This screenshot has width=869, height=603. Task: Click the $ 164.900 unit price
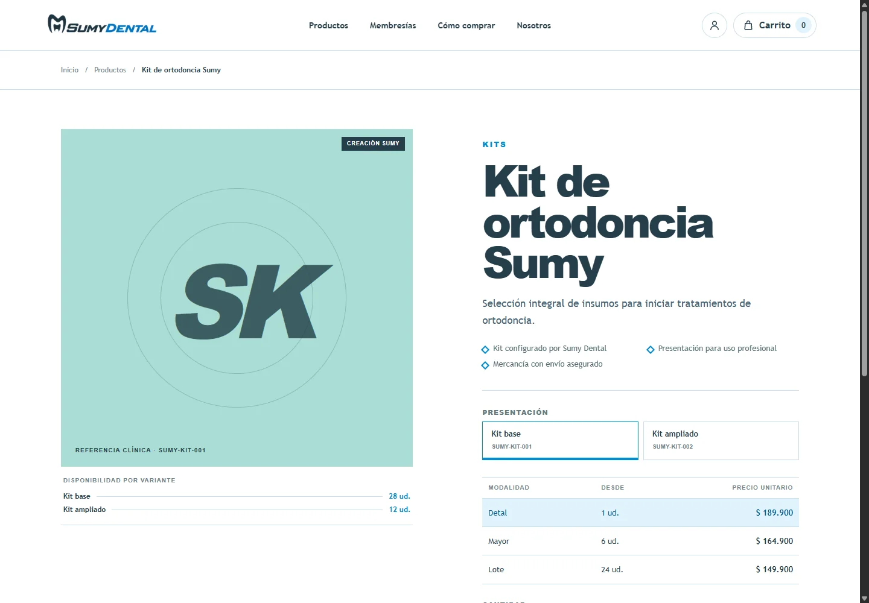(x=774, y=541)
